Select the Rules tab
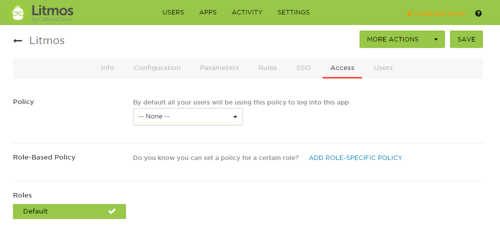 point(267,68)
